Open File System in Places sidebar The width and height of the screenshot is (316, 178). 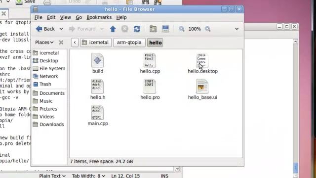[x=49, y=68]
